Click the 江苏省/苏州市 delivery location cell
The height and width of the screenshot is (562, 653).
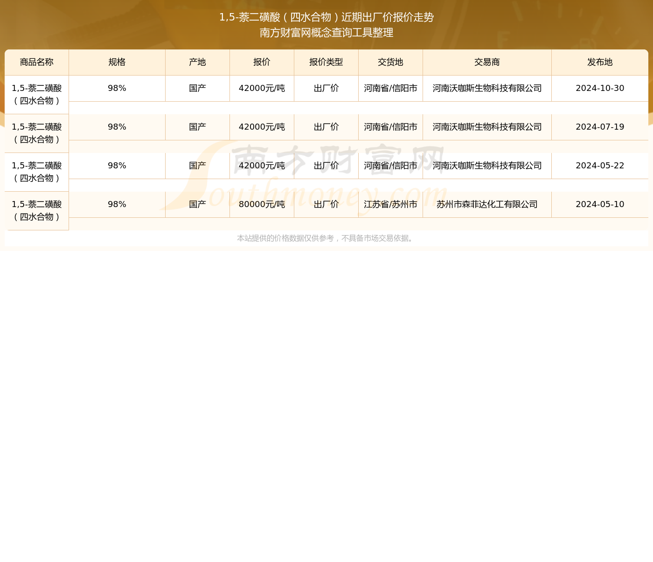click(391, 205)
